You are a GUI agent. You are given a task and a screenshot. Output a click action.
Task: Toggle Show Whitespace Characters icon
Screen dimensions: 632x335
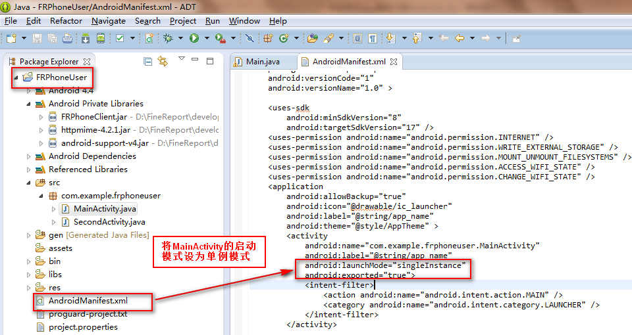(373, 38)
